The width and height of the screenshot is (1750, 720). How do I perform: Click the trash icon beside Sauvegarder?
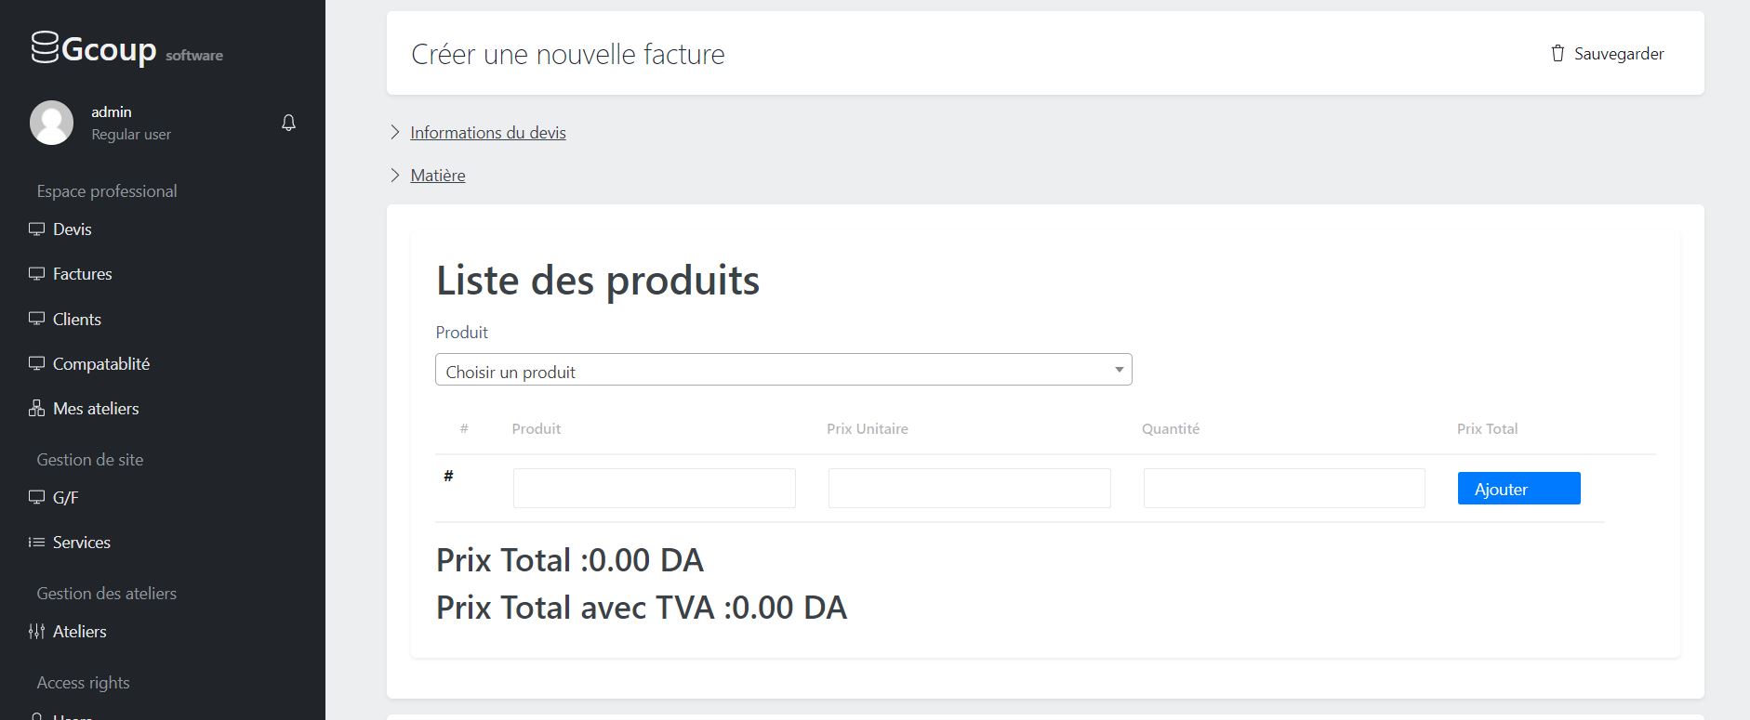1558,54
